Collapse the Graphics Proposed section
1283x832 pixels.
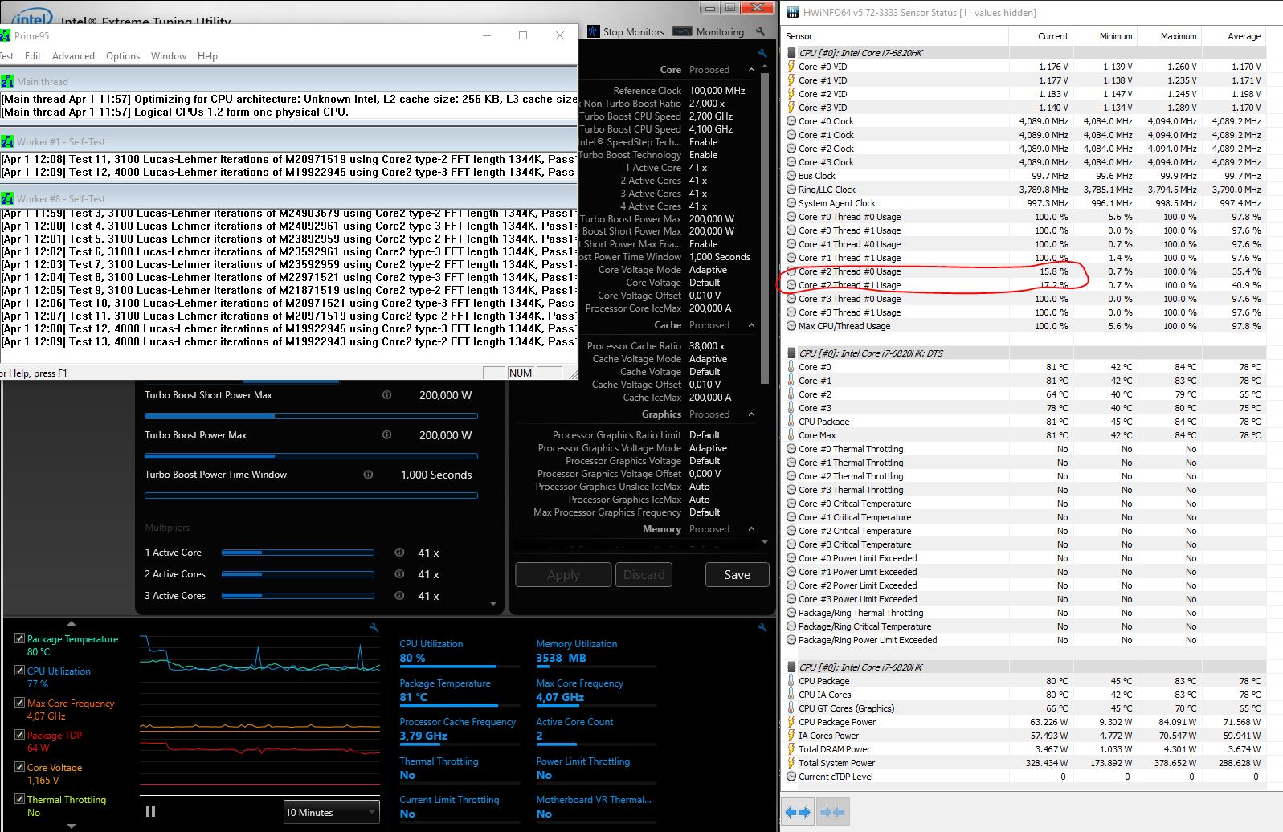(x=751, y=414)
